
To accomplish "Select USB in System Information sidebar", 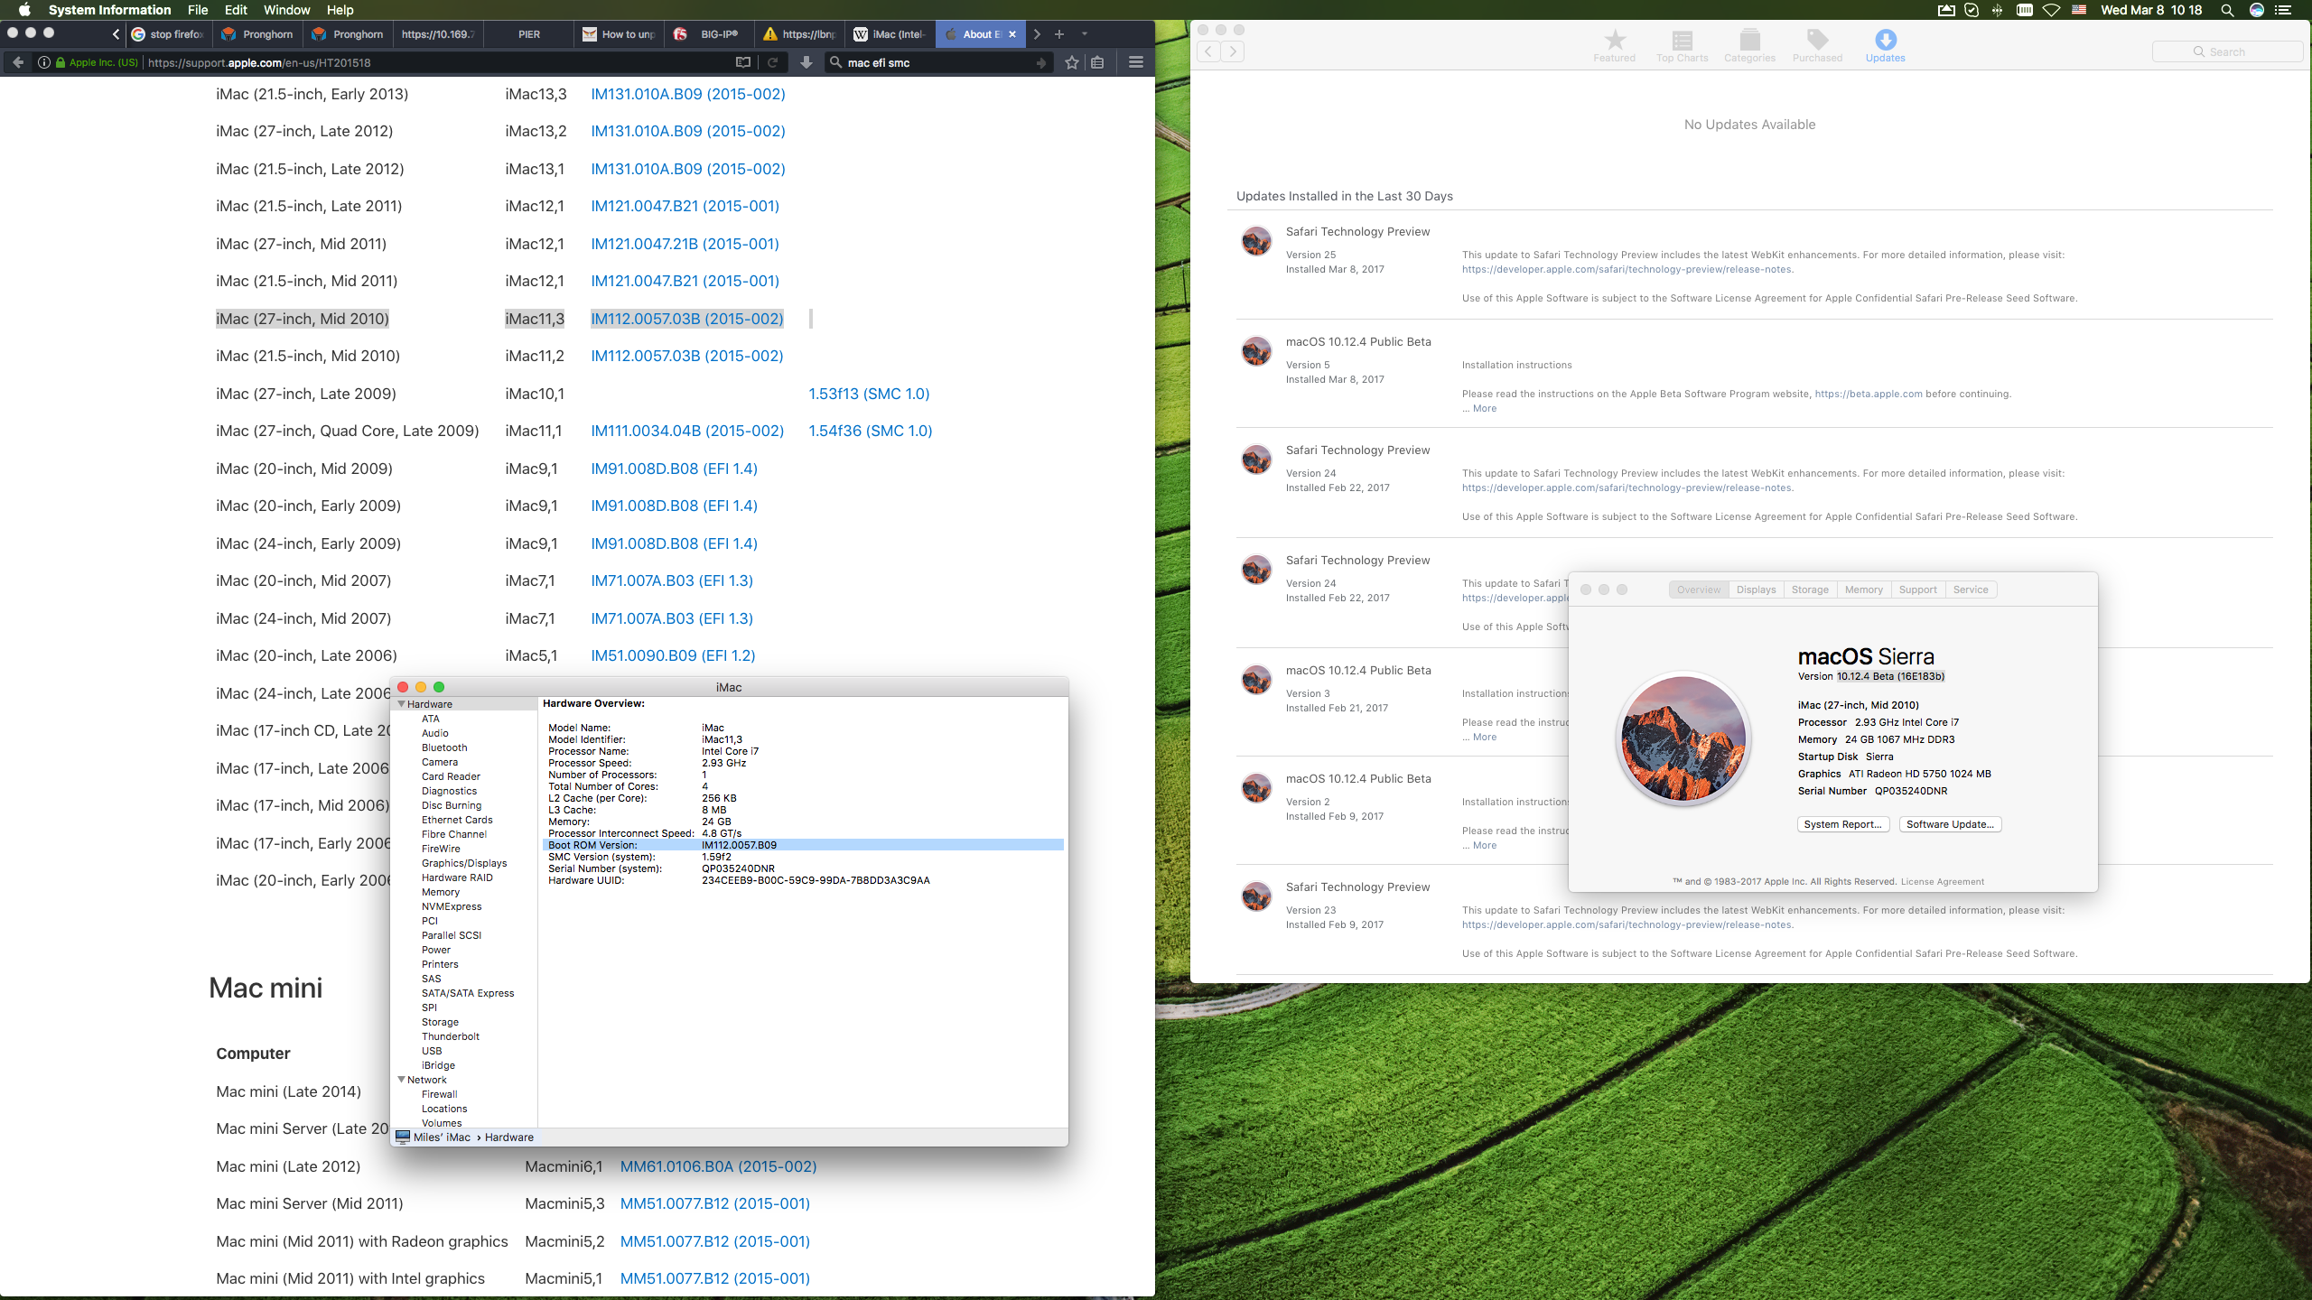I will [x=432, y=1051].
